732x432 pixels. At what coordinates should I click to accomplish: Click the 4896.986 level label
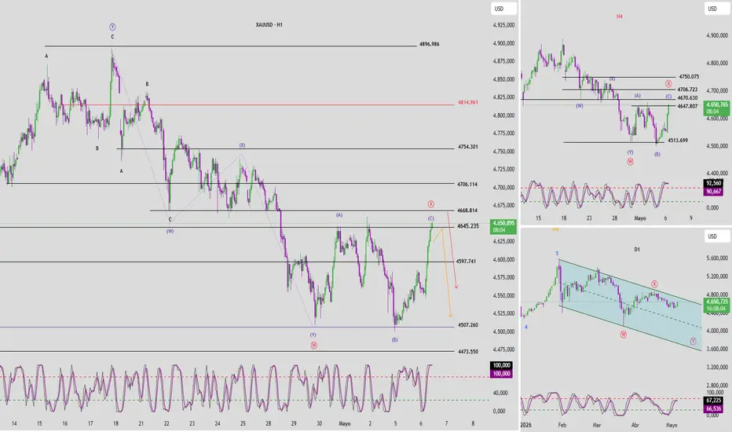point(429,44)
